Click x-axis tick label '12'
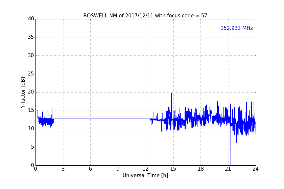284x189 pixels. (146, 169)
